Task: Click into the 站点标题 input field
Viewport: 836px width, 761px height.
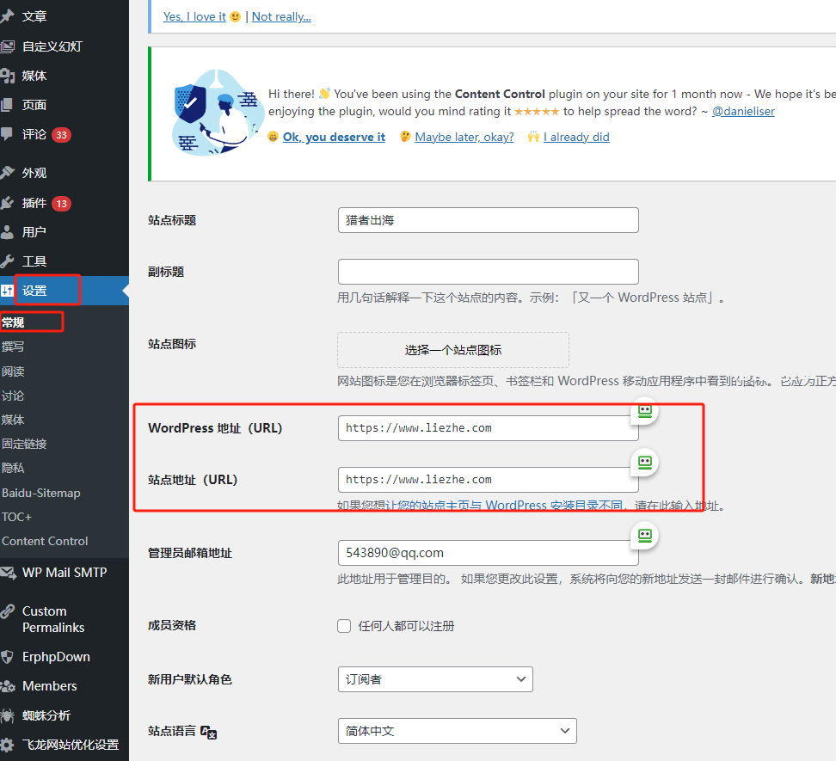Action: point(489,220)
